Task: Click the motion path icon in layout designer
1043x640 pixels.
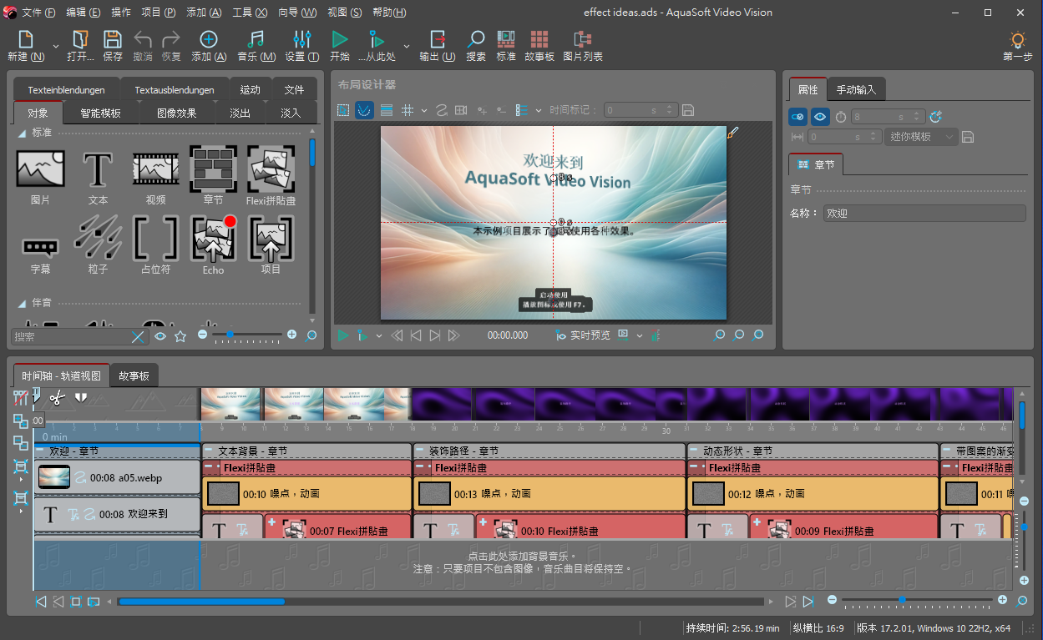Action: pos(442,110)
